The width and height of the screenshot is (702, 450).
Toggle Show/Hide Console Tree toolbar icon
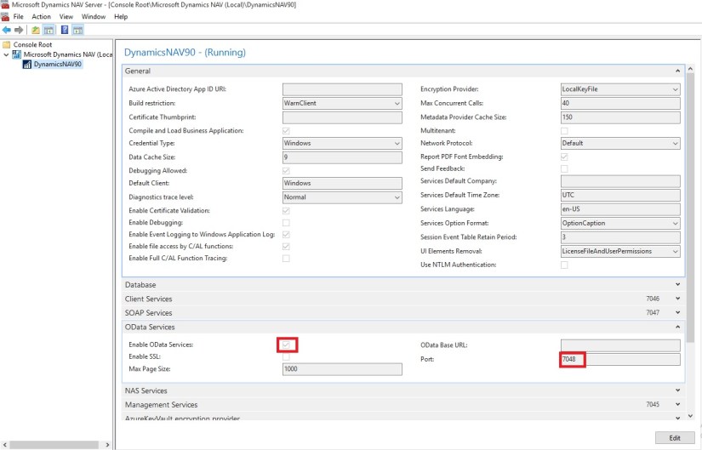(x=49, y=30)
